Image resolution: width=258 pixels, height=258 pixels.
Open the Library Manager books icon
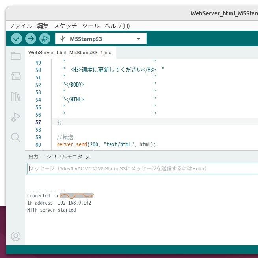[x=16, y=97]
